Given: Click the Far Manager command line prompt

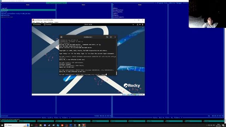Looking at the screenshot, I should pyautogui.click(x=10, y=119).
